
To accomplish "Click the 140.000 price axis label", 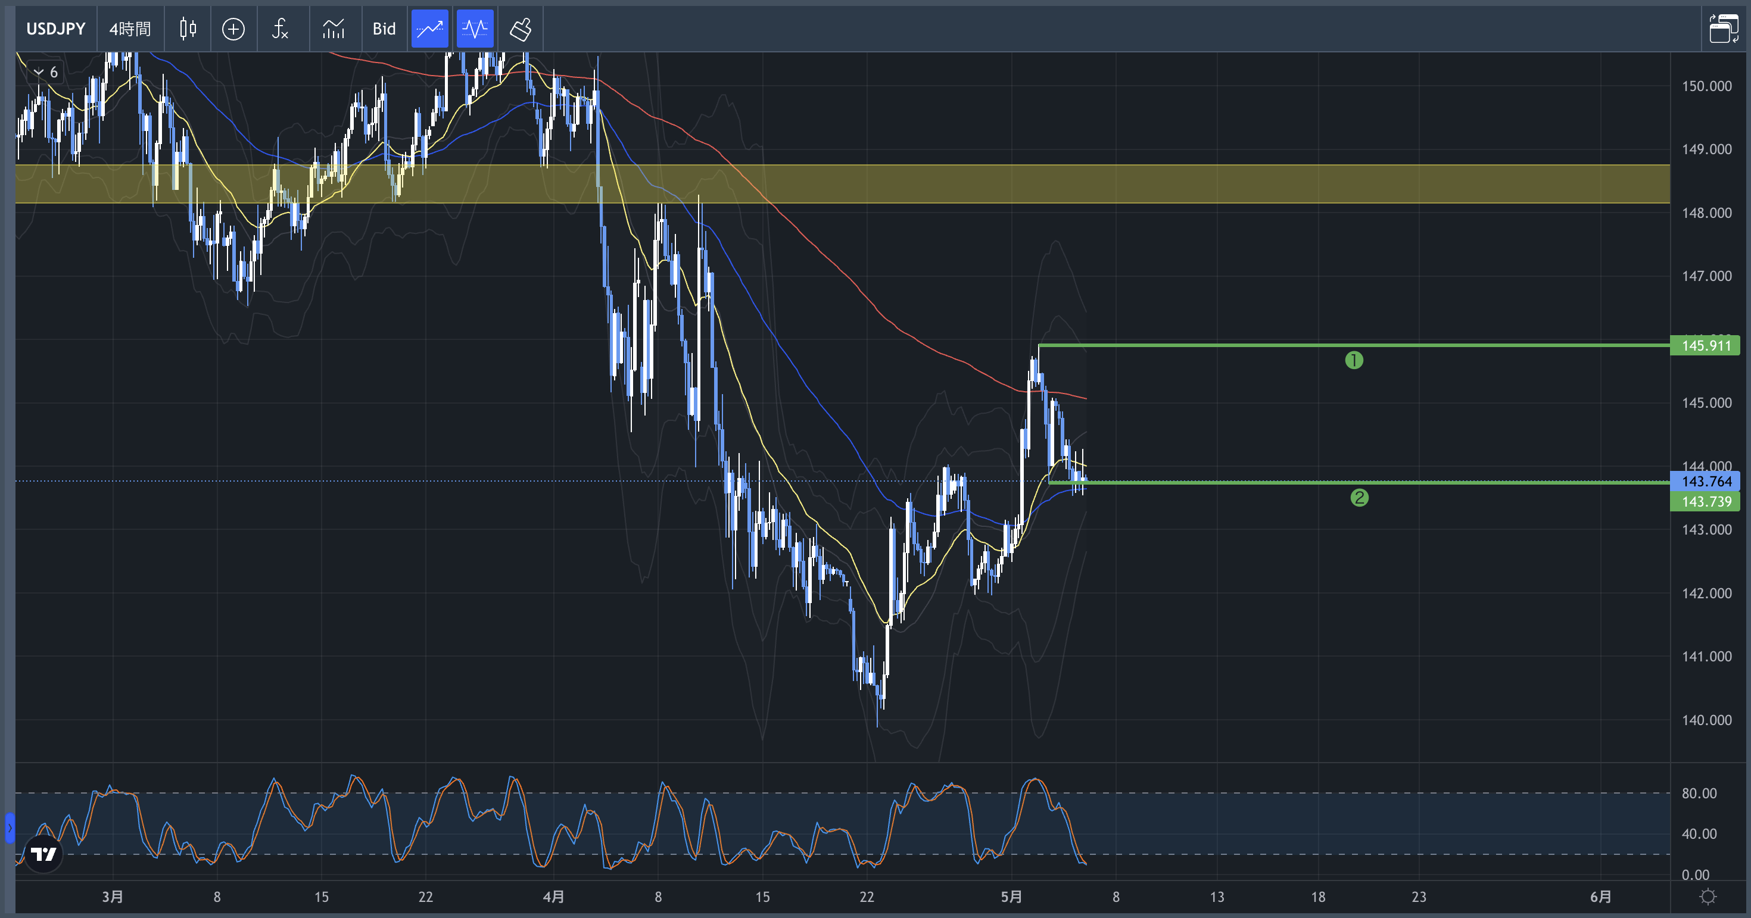I will coord(1706,720).
